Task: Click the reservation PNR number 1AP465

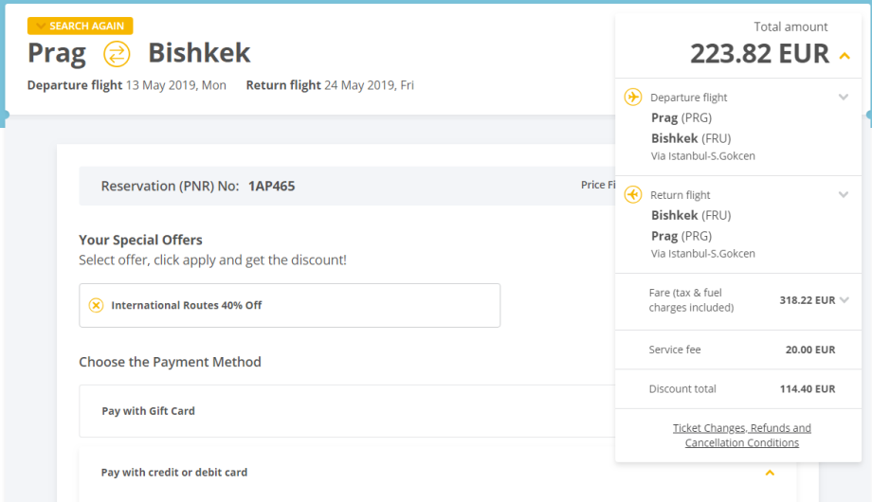Action: pyautogui.click(x=271, y=186)
